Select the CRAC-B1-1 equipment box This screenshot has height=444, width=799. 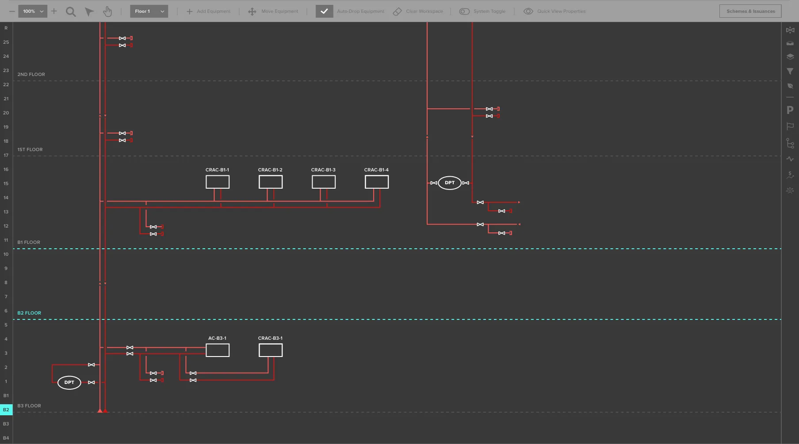[218, 182]
